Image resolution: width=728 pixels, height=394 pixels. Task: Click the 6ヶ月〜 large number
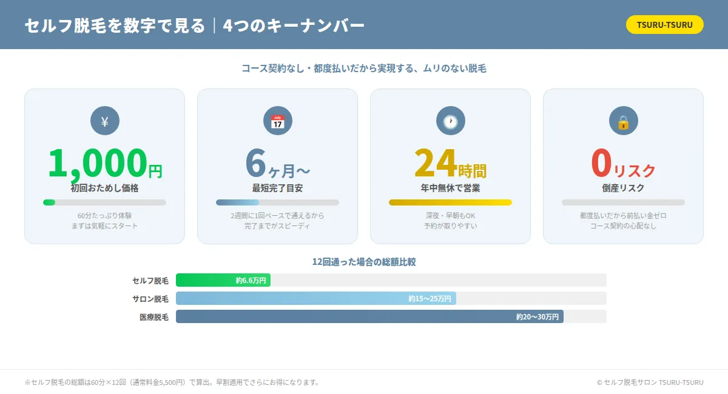pyautogui.click(x=277, y=163)
